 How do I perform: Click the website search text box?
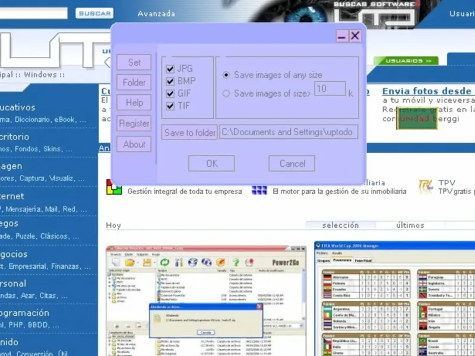tap(33, 13)
